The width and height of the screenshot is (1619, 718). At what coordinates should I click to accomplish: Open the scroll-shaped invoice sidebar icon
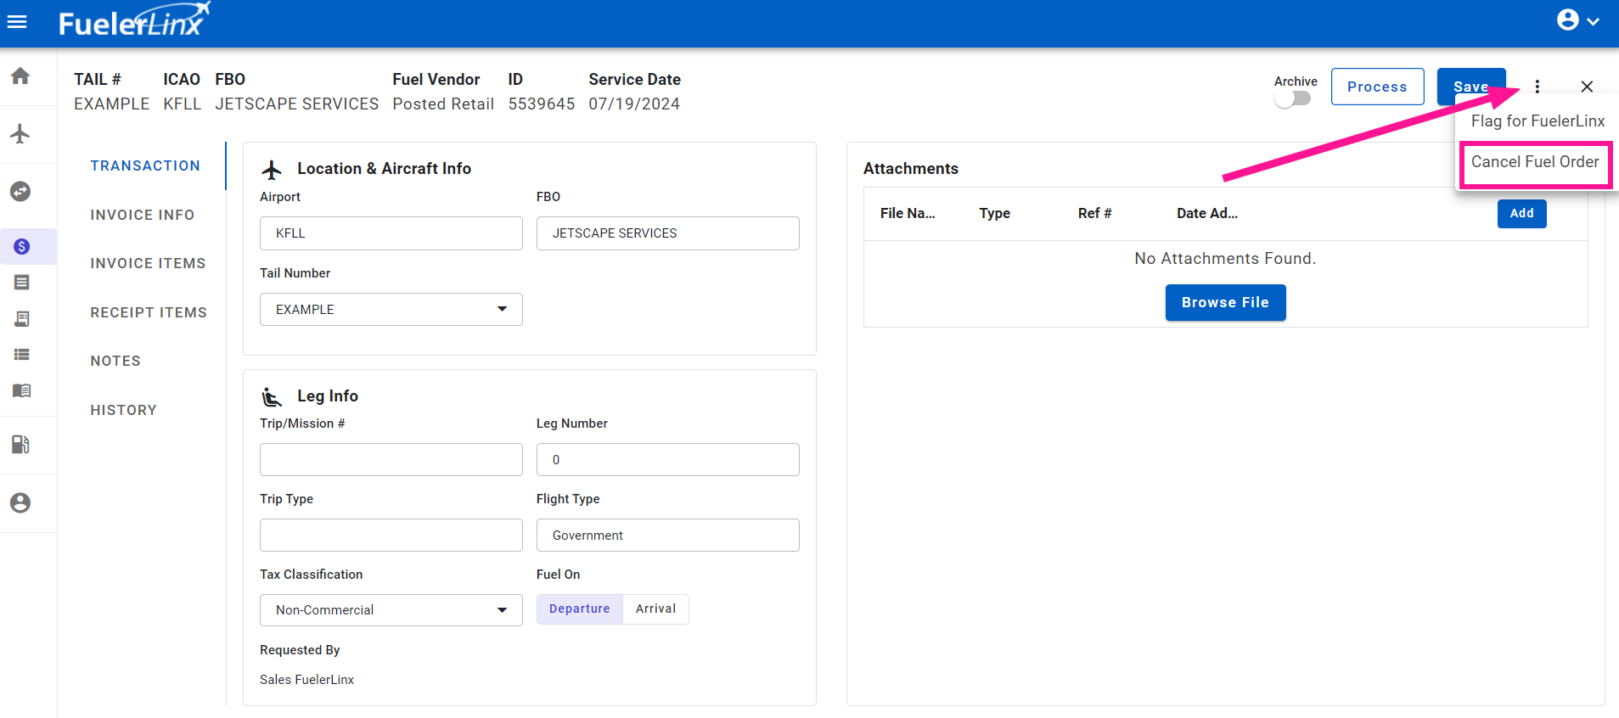pyautogui.click(x=22, y=319)
